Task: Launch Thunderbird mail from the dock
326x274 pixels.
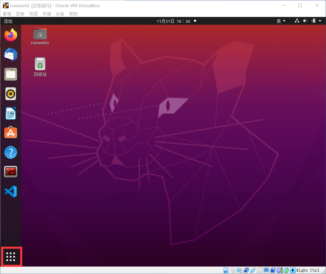Action: (11, 55)
